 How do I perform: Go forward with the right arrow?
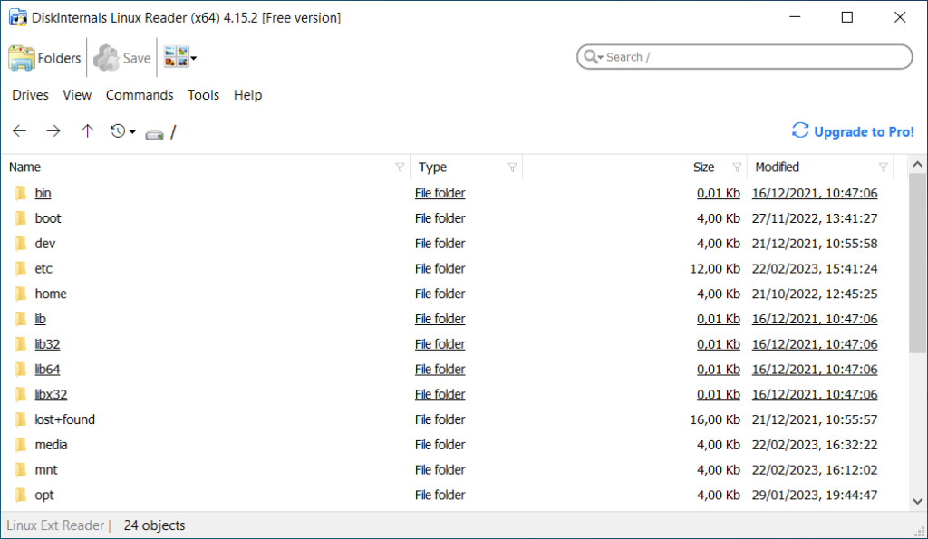pyautogui.click(x=53, y=130)
